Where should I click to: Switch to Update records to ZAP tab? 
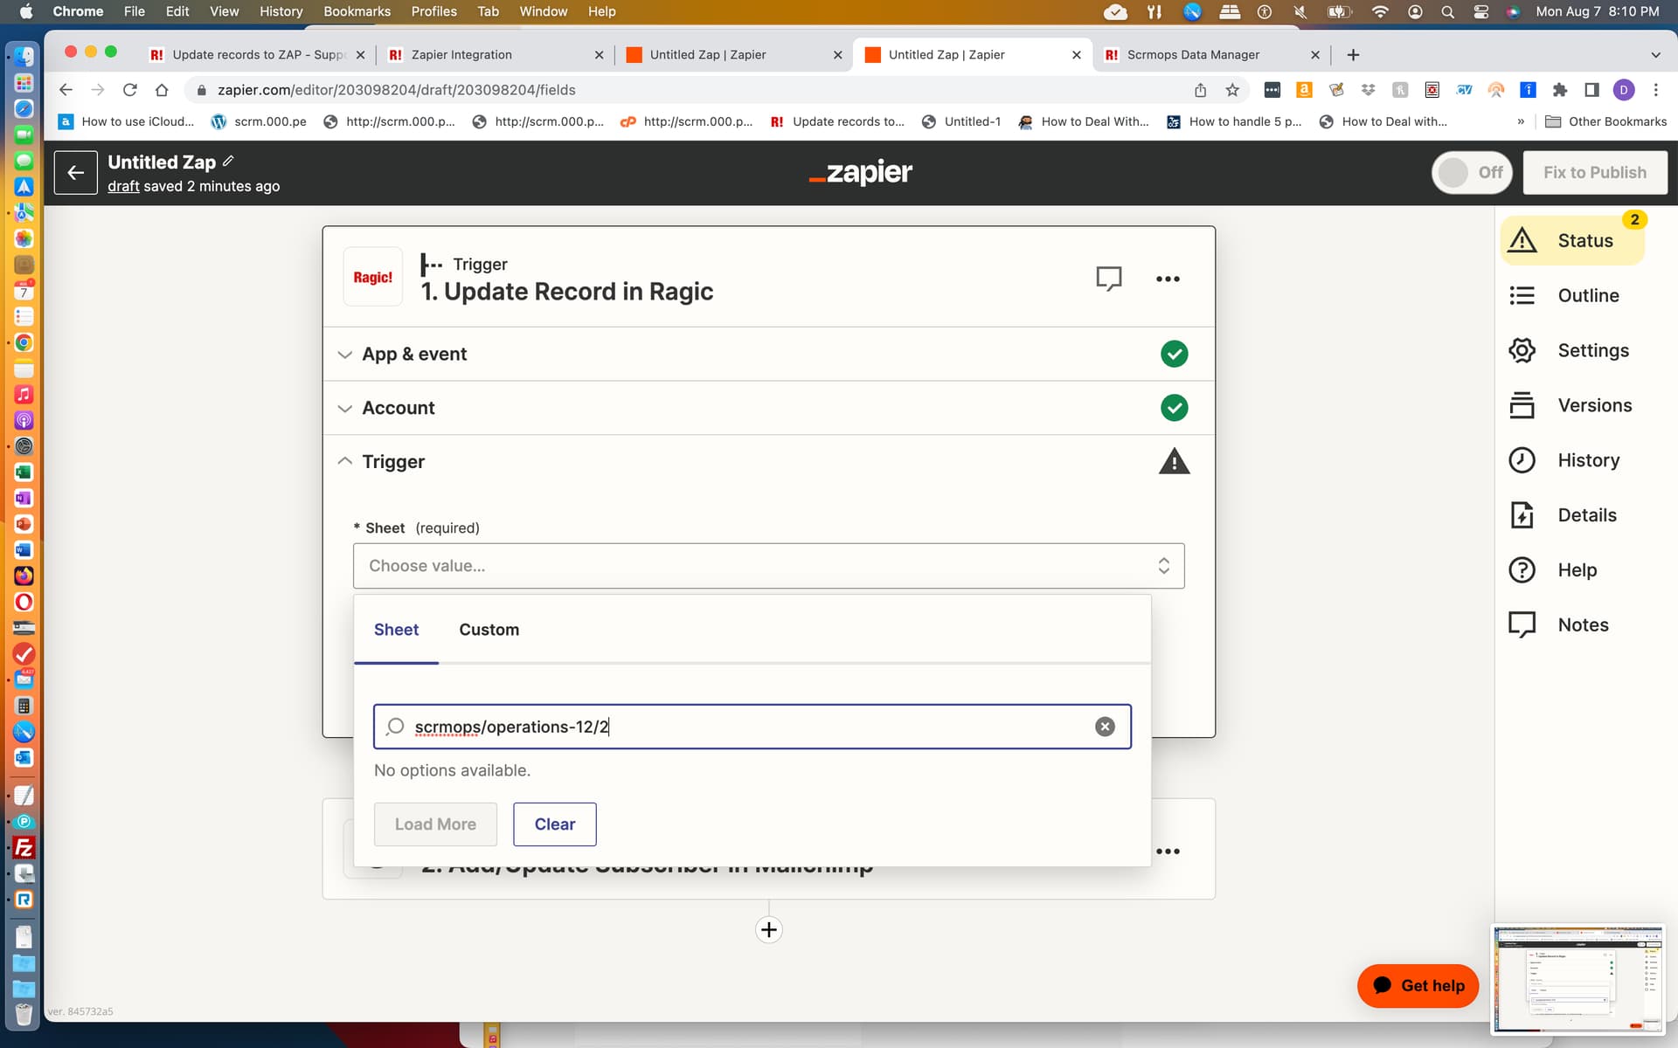pyautogui.click(x=258, y=54)
